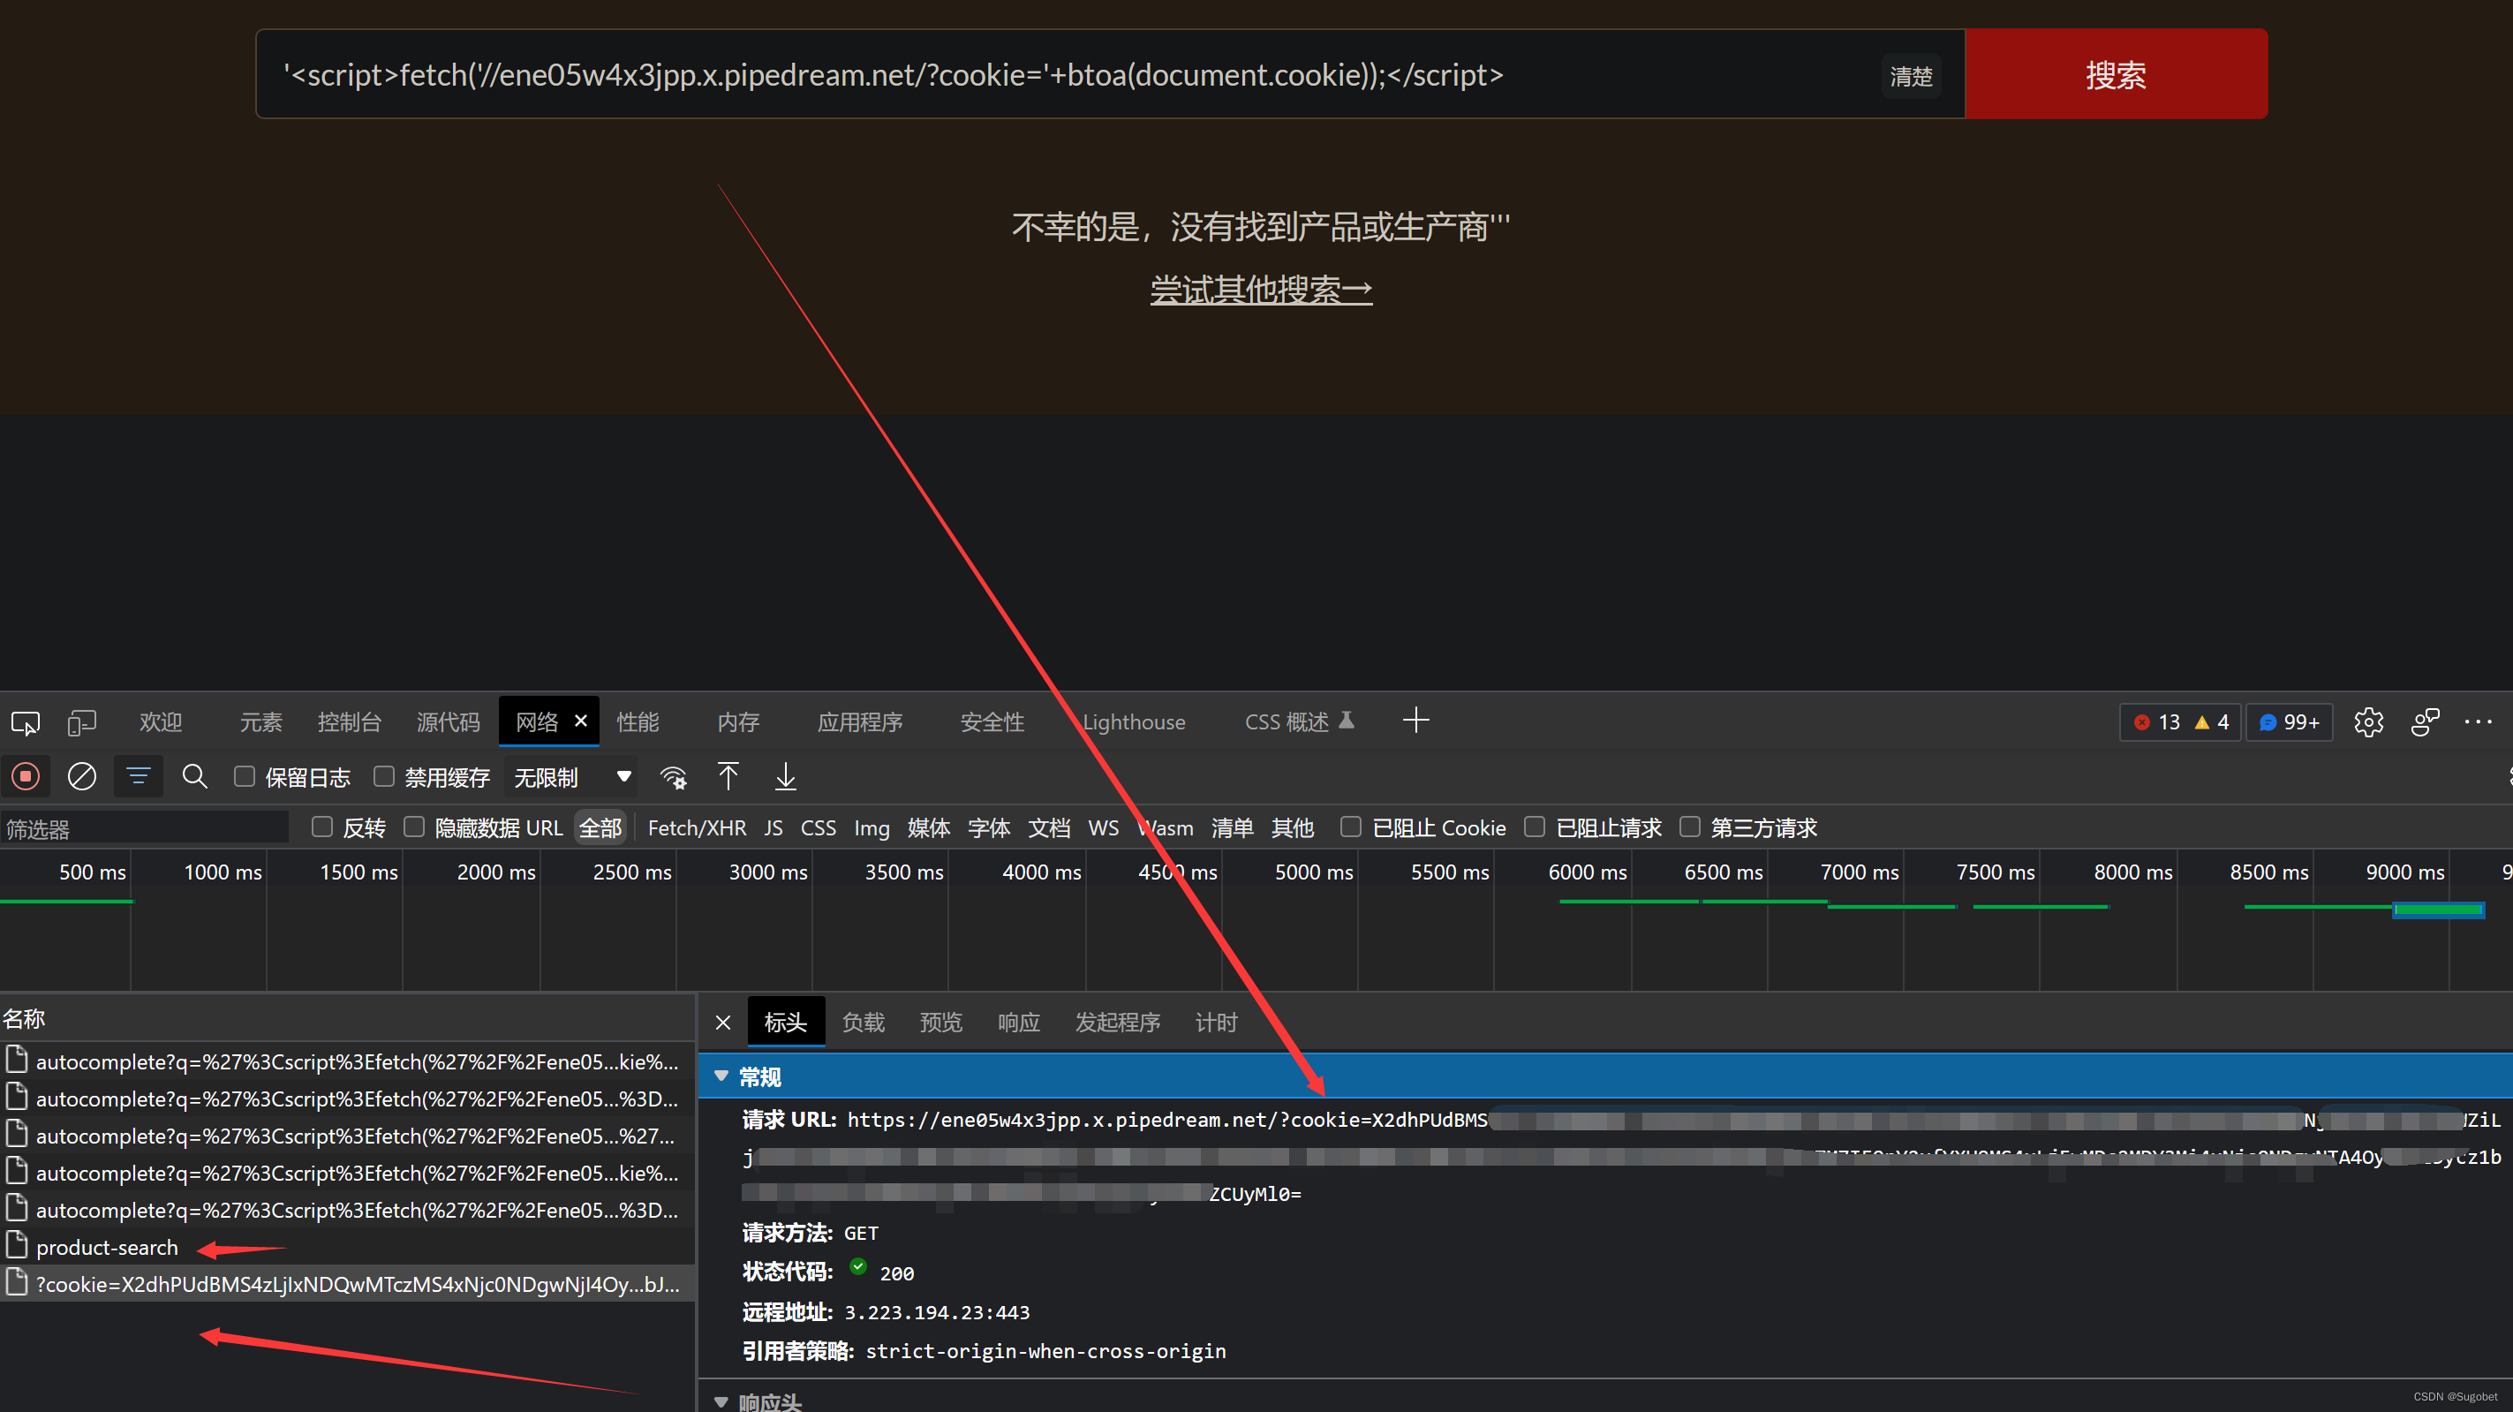Open the 13 errors indicator
Viewport: 2513px width, 1412px height.
pos(2157,722)
